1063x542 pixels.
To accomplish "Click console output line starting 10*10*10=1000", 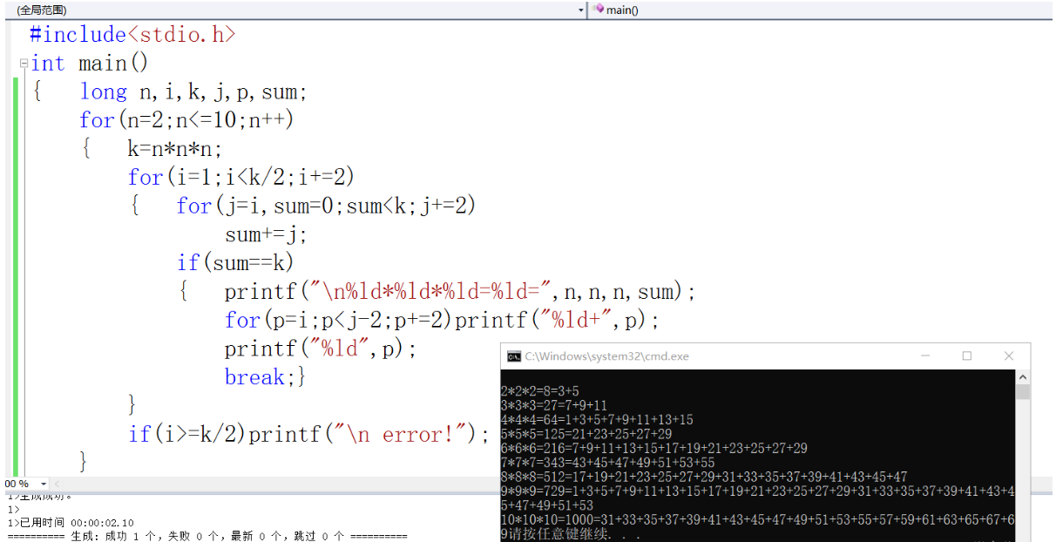I will coord(757,519).
